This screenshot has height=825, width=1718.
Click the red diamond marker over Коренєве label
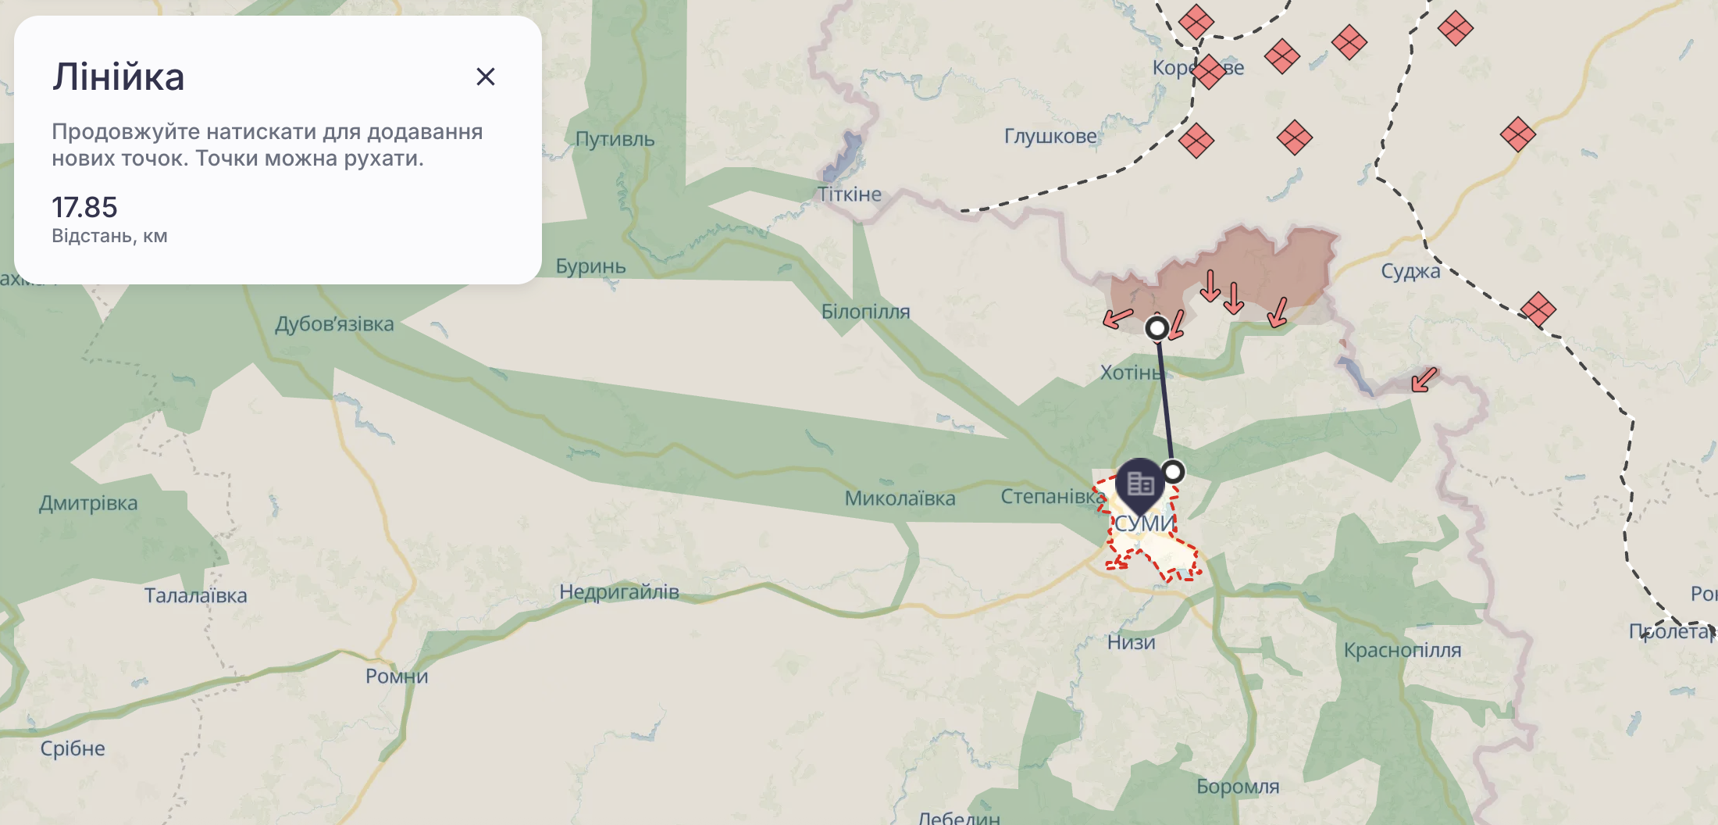click(x=1209, y=72)
